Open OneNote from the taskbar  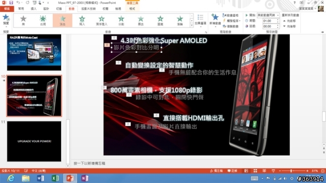click(85, 178)
